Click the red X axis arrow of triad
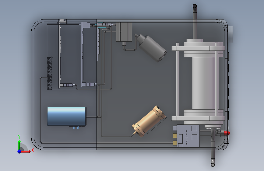 point(26,152)
